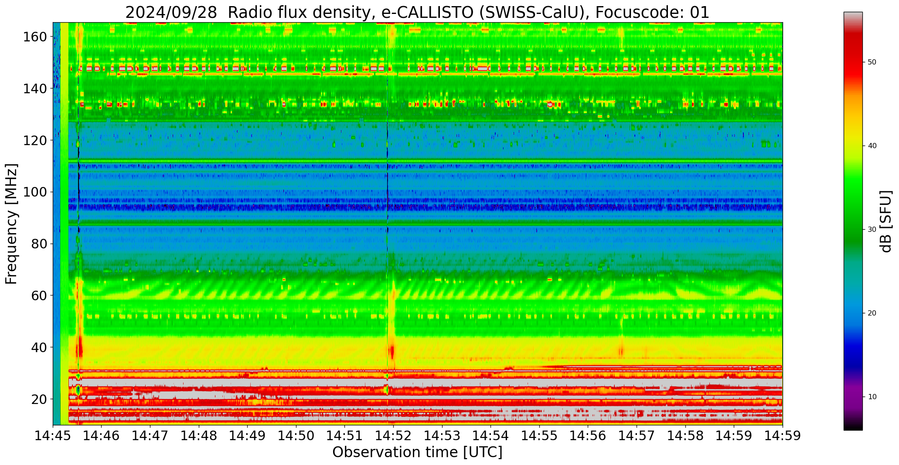This screenshot has height=465, width=899.
Task: Click x-axis tick label 14:49
Action: click(x=248, y=435)
